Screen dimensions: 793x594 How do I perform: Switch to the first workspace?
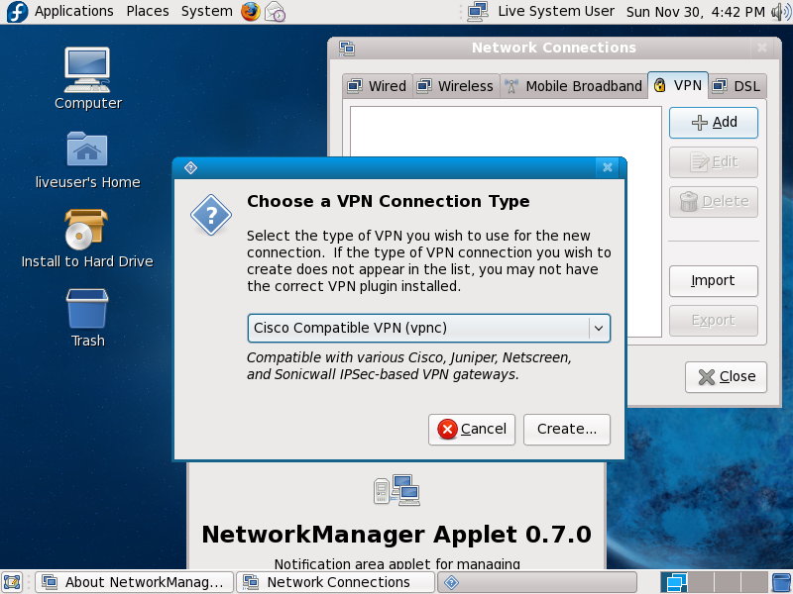pyautogui.click(x=676, y=582)
